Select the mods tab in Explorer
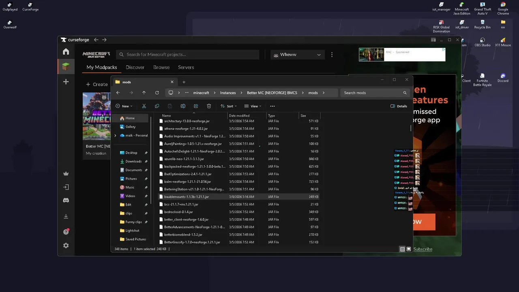The image size is (519, 292). (x=144, y=82)
